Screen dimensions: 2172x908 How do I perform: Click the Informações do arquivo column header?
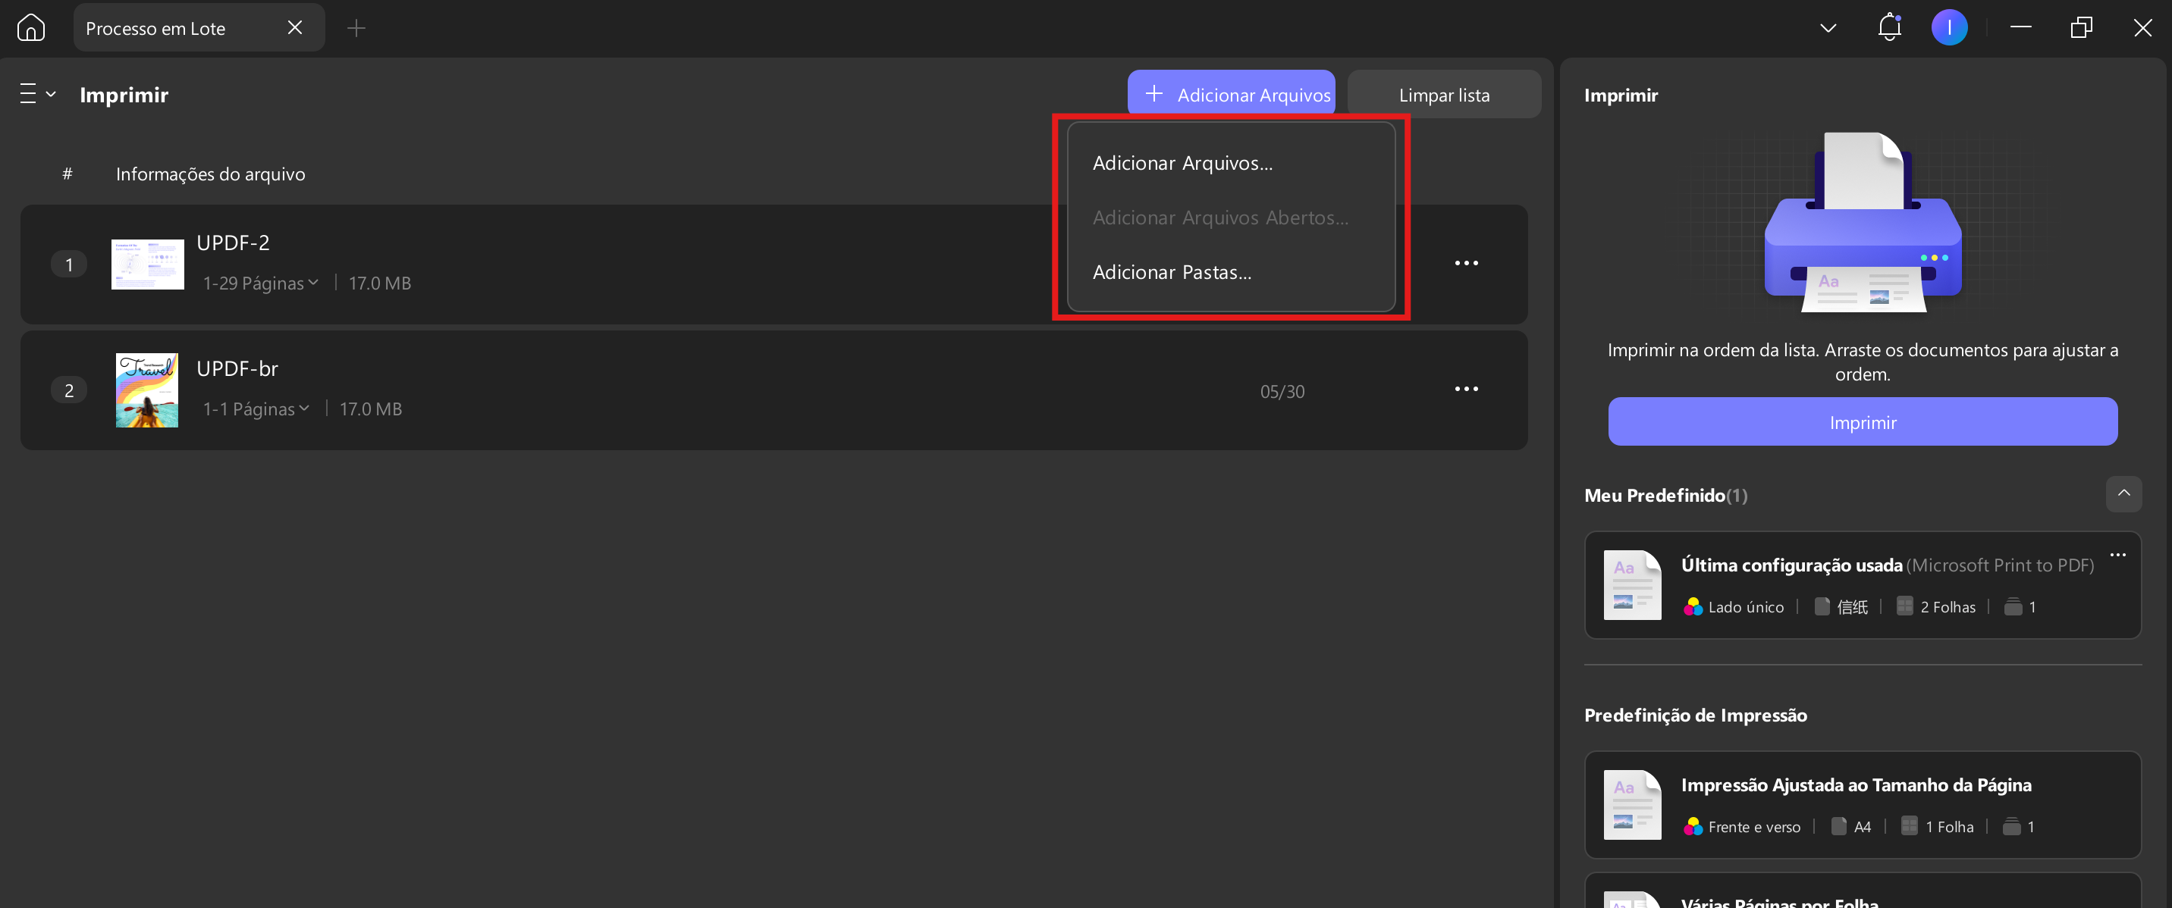(211, 174)
